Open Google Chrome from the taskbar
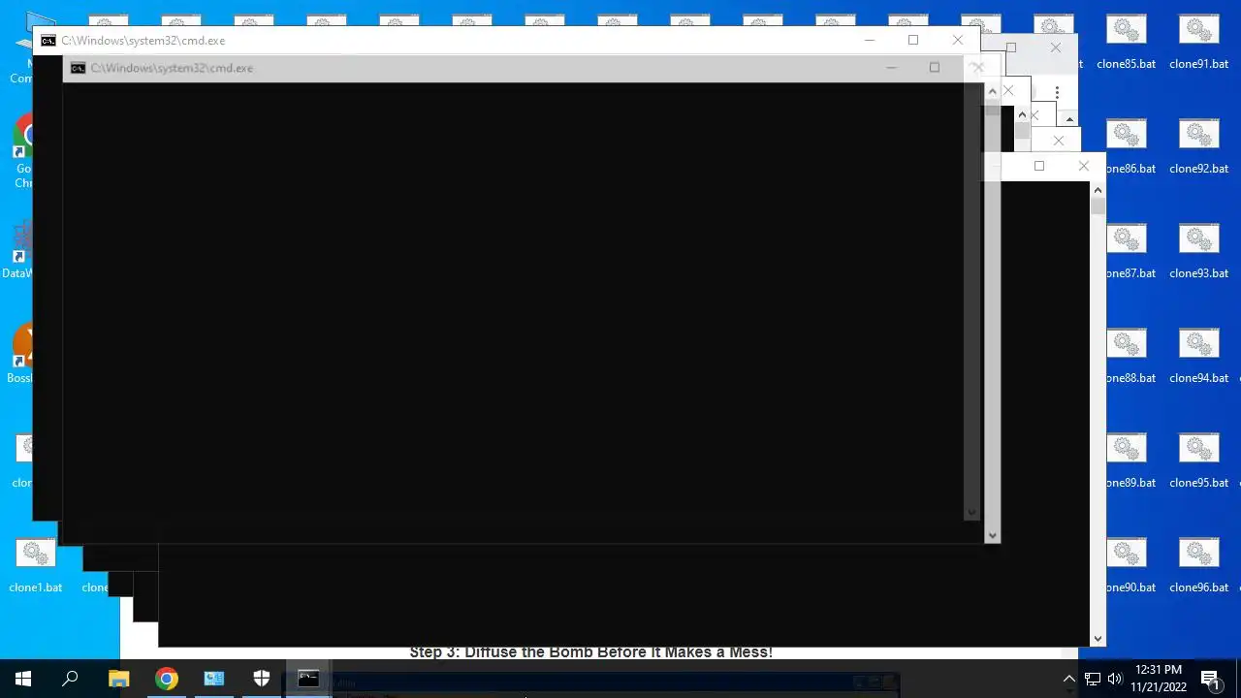 pos(167,679)
